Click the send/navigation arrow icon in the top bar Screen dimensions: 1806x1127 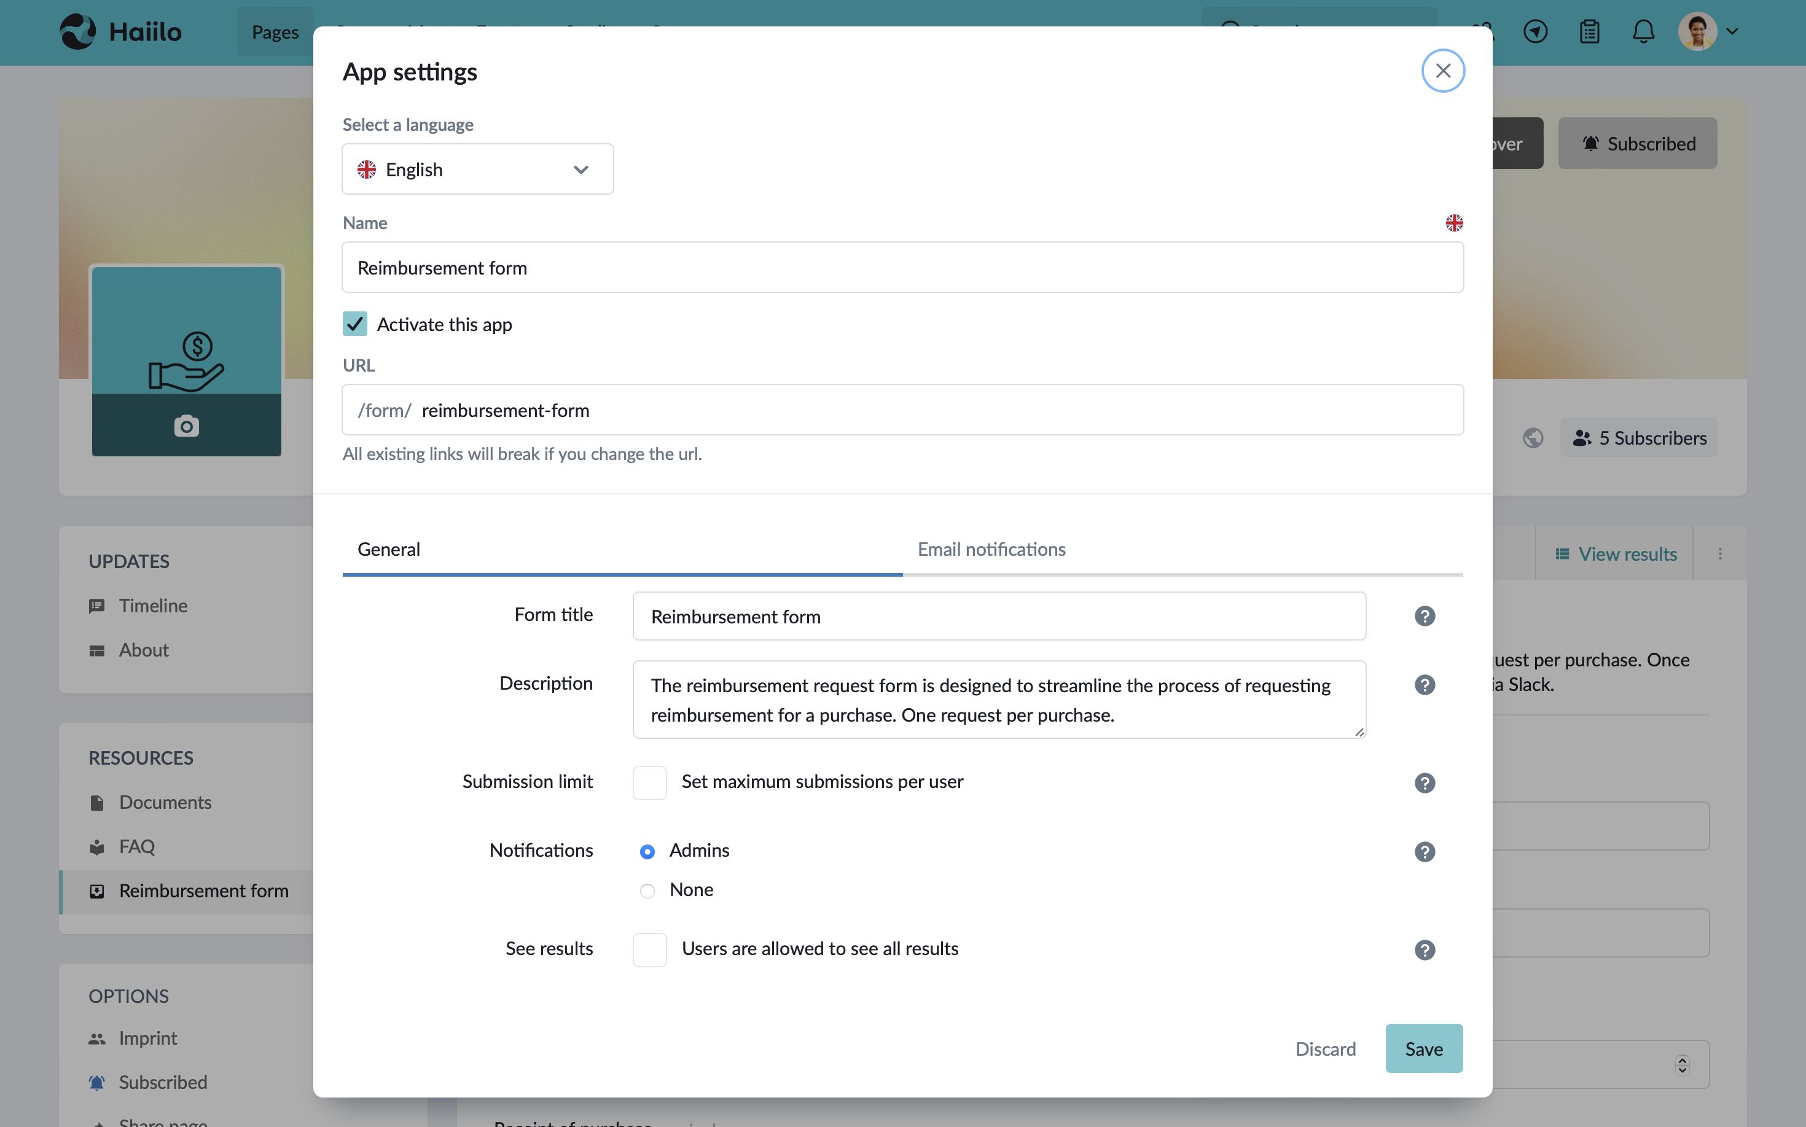[1536, 31]
